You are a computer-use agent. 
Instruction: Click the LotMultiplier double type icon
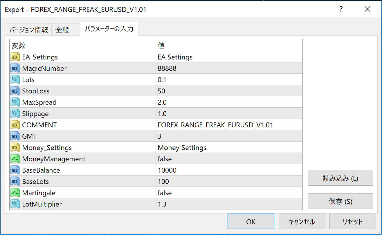[x=15, y=204]
